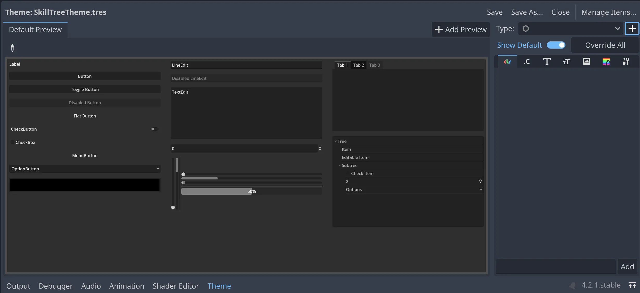640x293 pixels.
Task: Click the top horizontal slider handle
Action: [x=183, y=174]
